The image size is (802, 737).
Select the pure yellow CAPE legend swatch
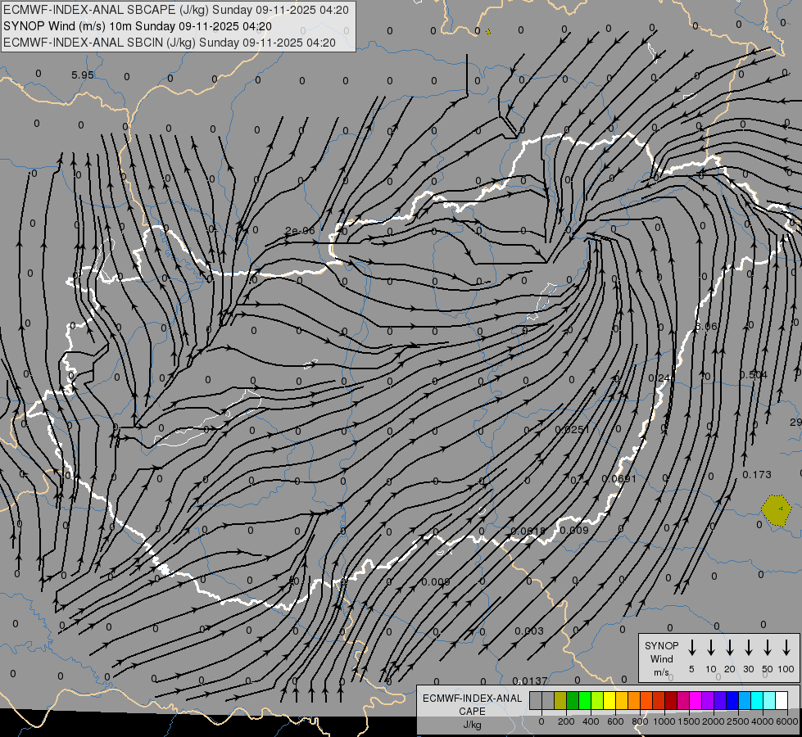609,701
